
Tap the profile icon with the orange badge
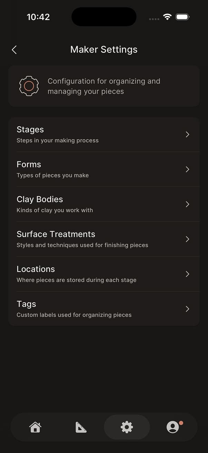click(173, 427)
